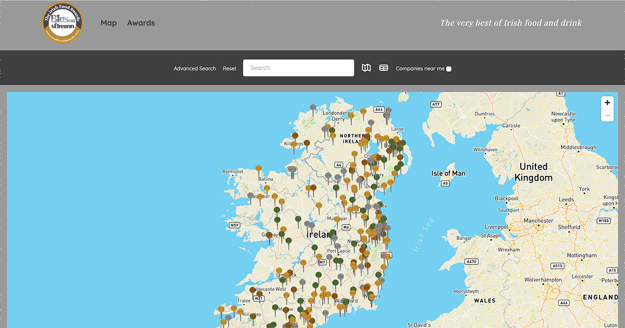Screen dimensions: 625x328
Task: Switch to map view using the map icon
Action: (366, 68)
